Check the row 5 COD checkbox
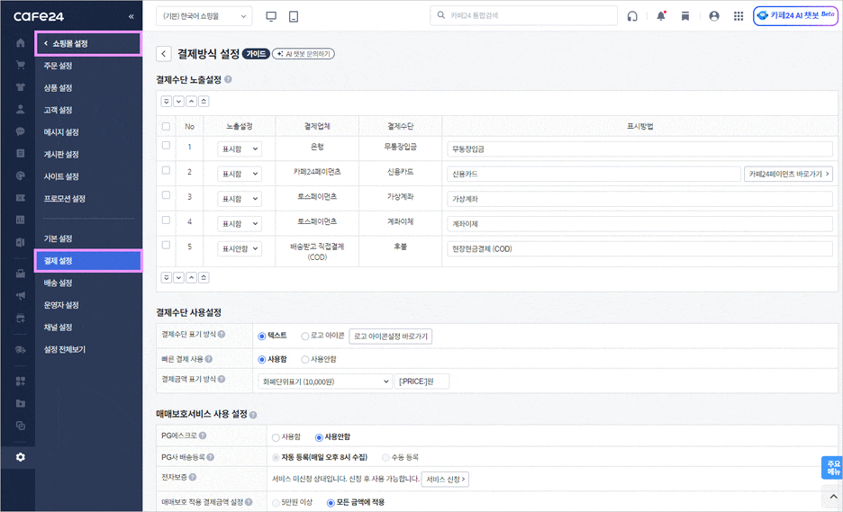 pos(166,245)
